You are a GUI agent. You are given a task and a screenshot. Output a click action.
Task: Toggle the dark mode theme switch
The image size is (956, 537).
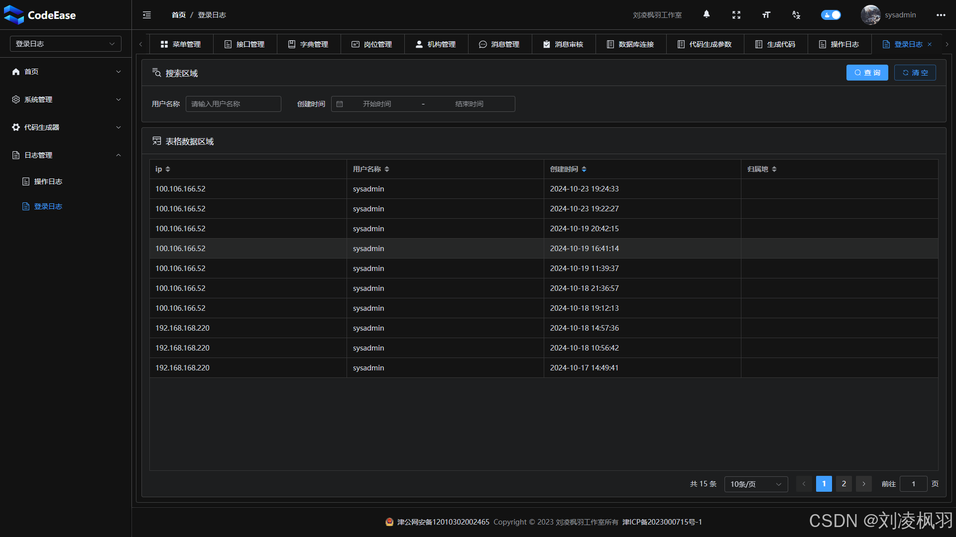[831, 15]
